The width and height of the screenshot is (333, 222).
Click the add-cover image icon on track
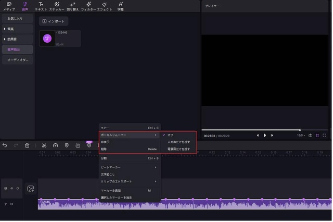tap(31, 189)
